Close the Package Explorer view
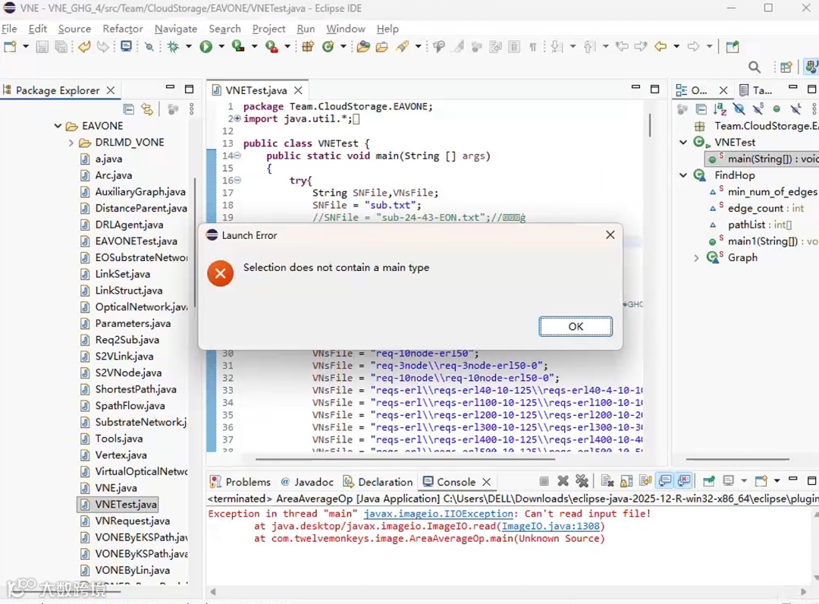This screenshot has width=819, height=604. point(111,90)
